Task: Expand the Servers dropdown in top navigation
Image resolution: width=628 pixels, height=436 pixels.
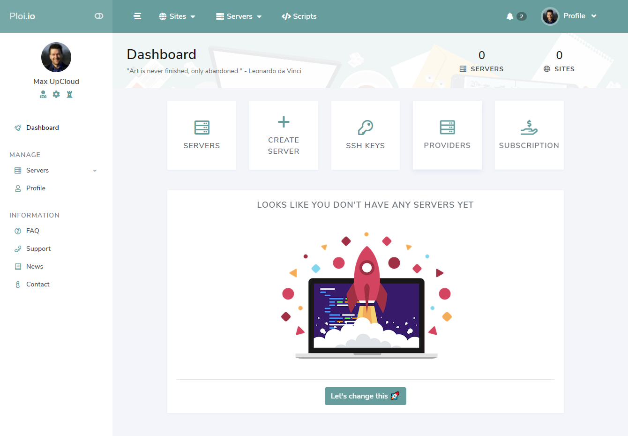Action: [x=239, y=16]
